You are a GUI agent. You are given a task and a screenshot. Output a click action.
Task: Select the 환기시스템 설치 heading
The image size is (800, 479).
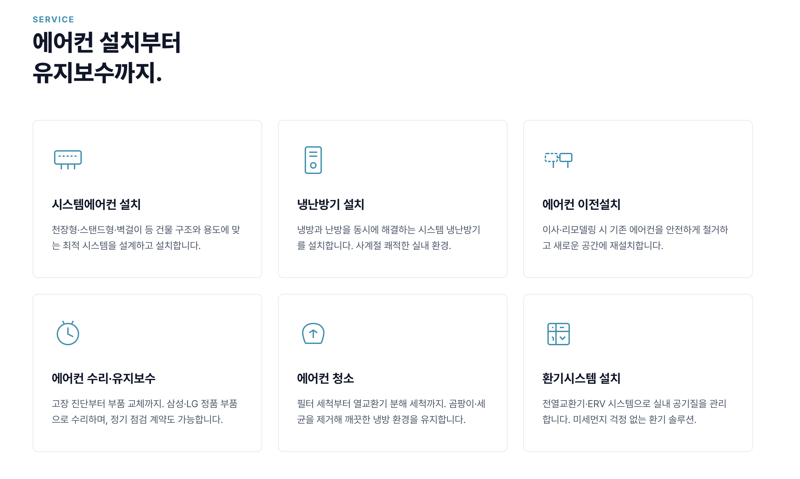tap(581, 378)
